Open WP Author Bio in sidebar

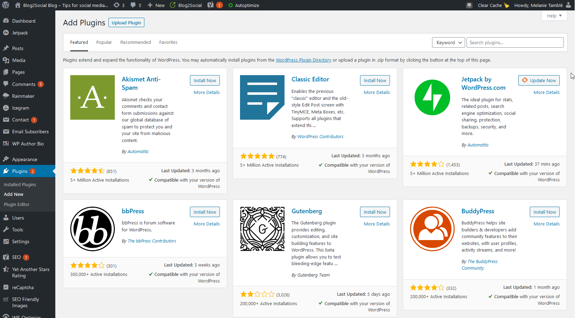pyautogui.click(x=27, y=144)
